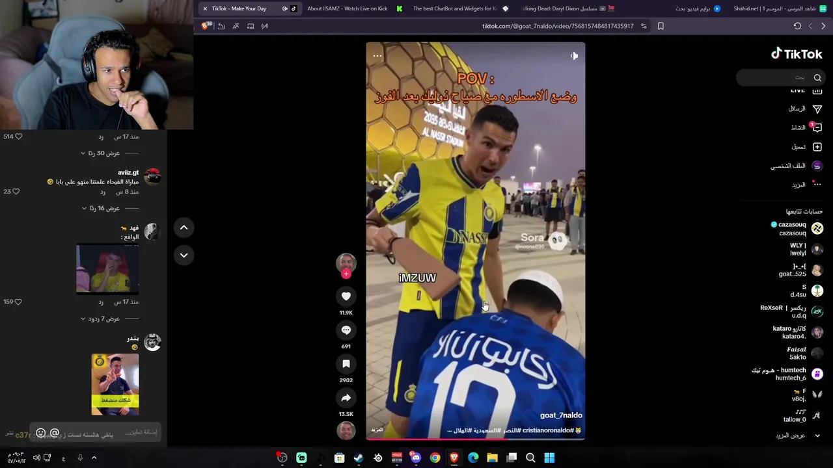Open the video's three-dot options menu
This screenshot has width=833, height=468.
pyautogui.click(x=377, y=56)
